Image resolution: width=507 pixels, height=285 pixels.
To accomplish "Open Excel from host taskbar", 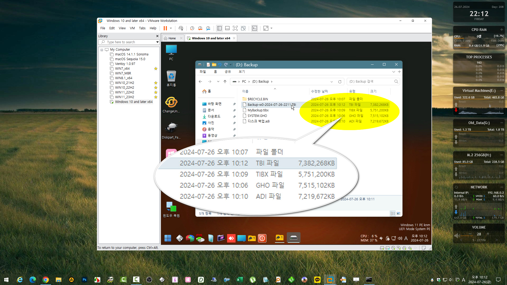I will pyautogui.click(x=240, y=280).
